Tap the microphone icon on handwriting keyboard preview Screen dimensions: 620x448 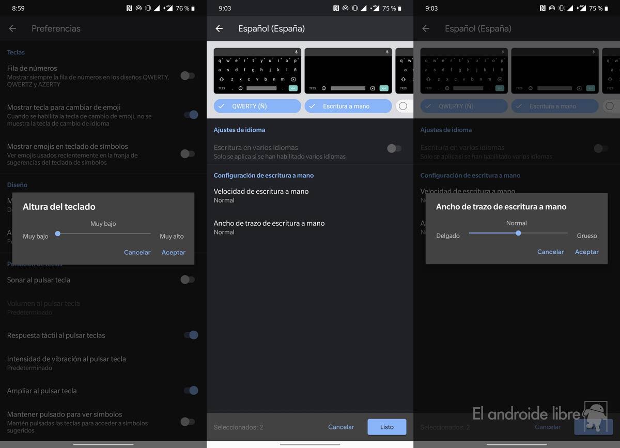(387, 52)
